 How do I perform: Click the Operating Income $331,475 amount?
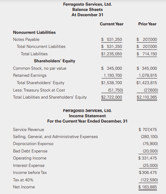tap(147, 158)
